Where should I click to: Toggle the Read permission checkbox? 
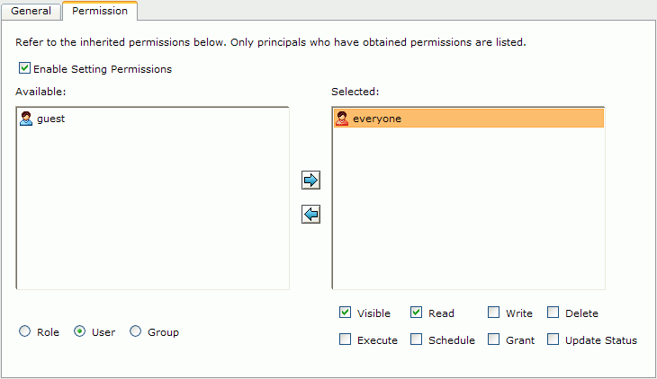click(x=416, y=312)
